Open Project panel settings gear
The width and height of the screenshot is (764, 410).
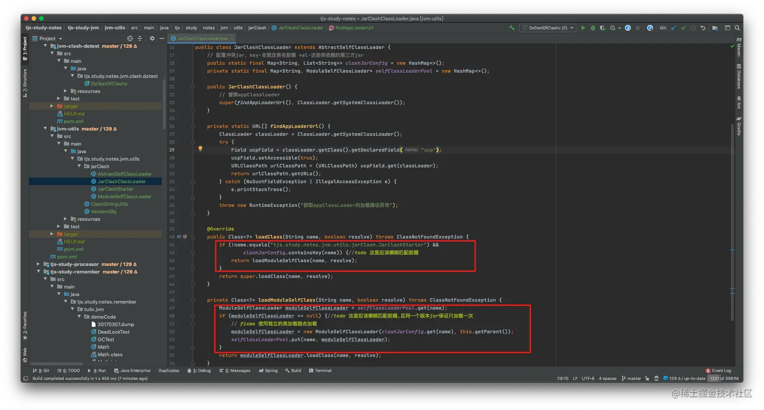click(x=152, y=38)
